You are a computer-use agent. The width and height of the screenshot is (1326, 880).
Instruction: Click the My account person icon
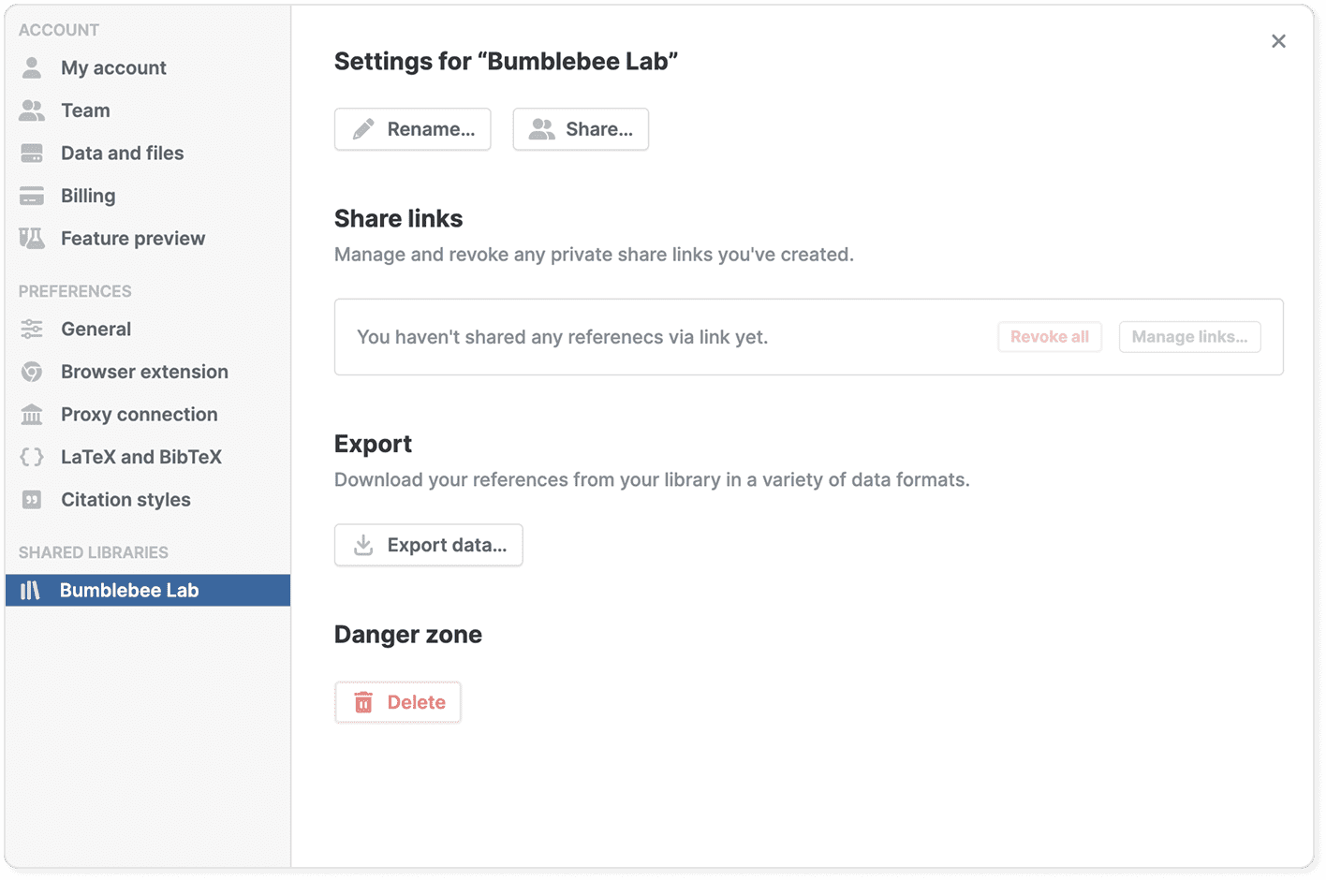tap(32, 67)
